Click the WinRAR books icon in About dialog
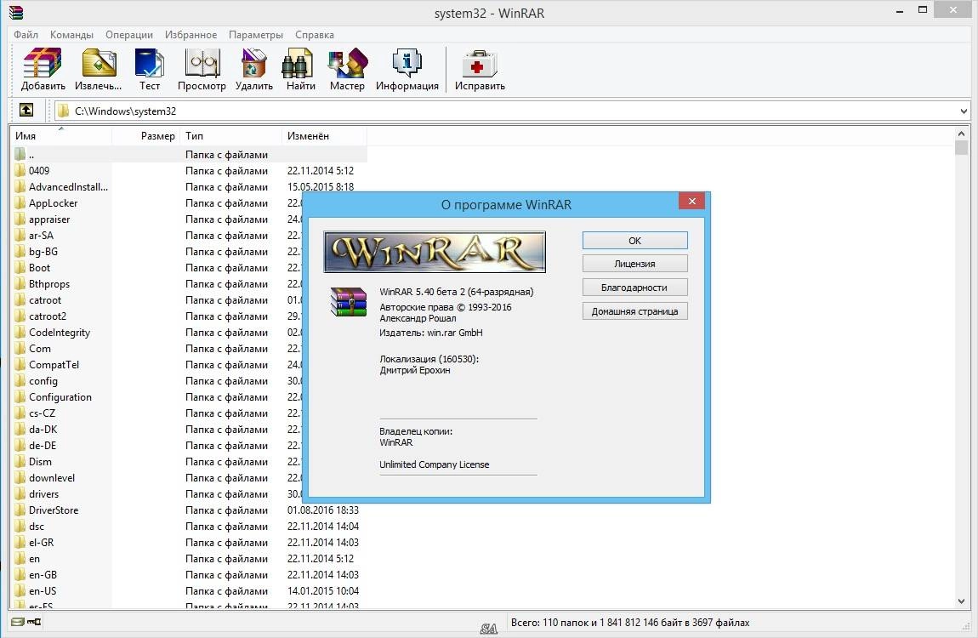The width and height of the screenshot is (978, 638). pos(348,302)
